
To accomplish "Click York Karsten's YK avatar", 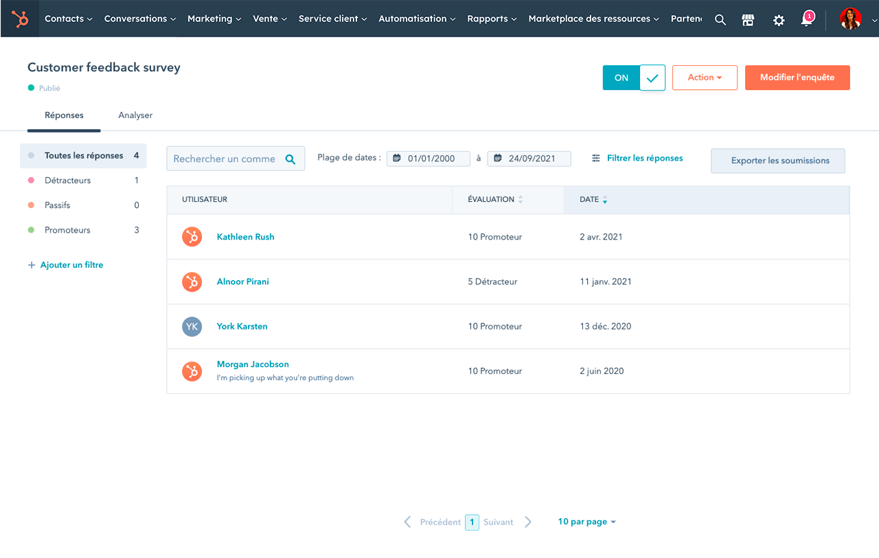I will 192,327.
